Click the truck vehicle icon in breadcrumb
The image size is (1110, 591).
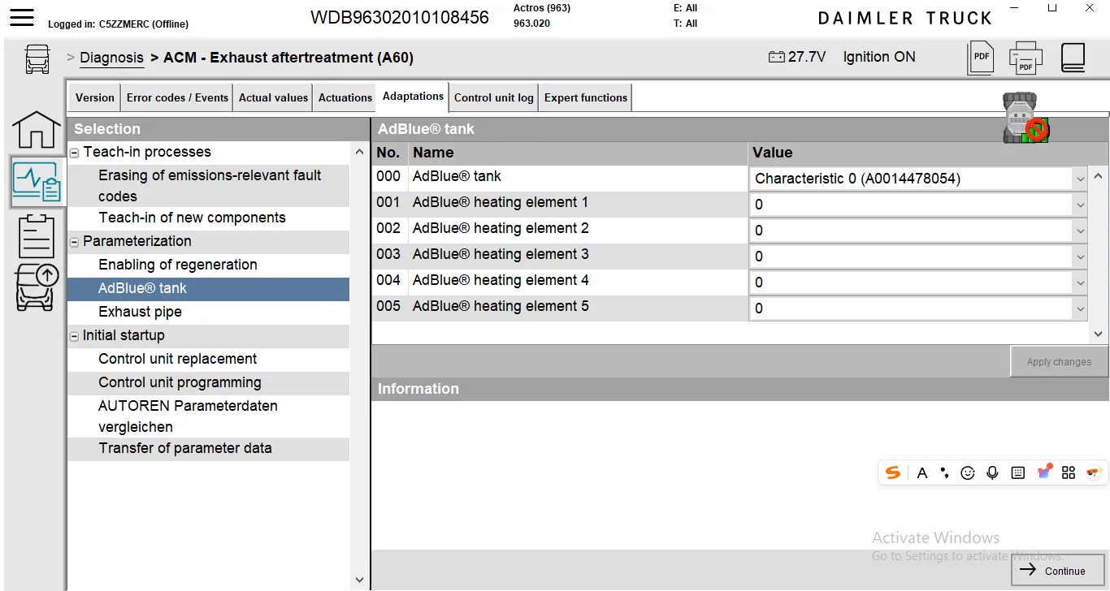pos(37,58)
